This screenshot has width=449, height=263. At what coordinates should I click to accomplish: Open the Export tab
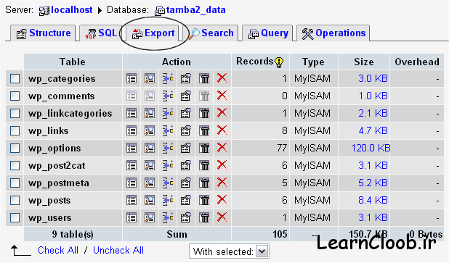click(x=153, y=33)
